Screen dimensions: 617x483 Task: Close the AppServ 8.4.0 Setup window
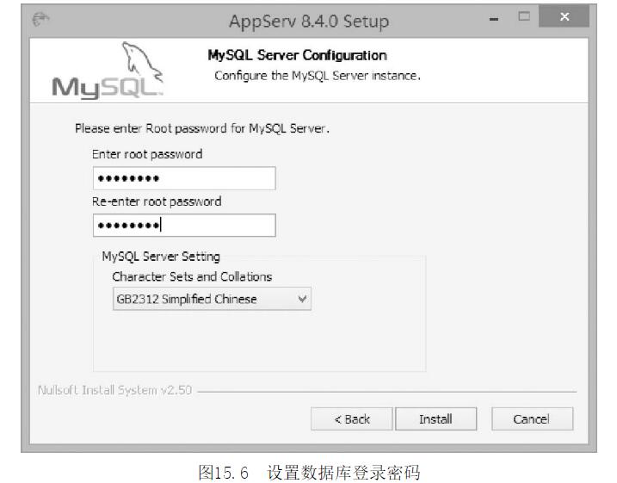click(565, 16)
